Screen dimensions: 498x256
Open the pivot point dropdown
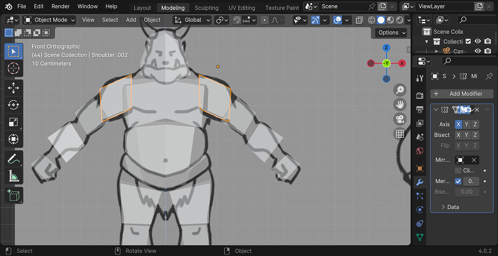[x=222, y=20]
